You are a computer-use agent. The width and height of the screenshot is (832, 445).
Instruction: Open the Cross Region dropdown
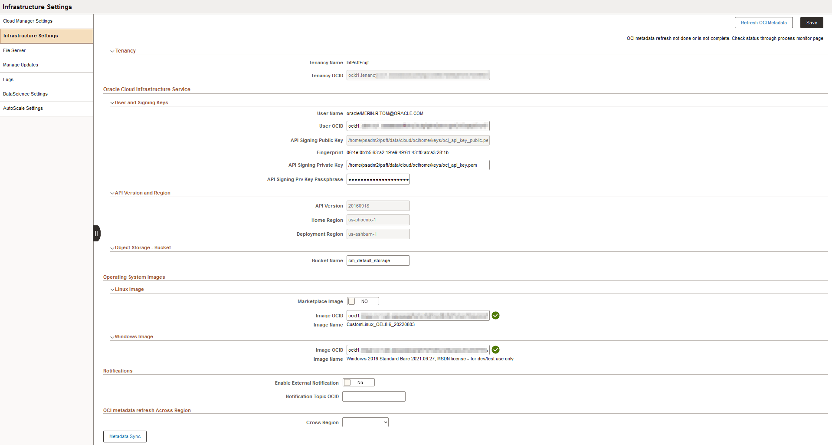pos(365,422)
